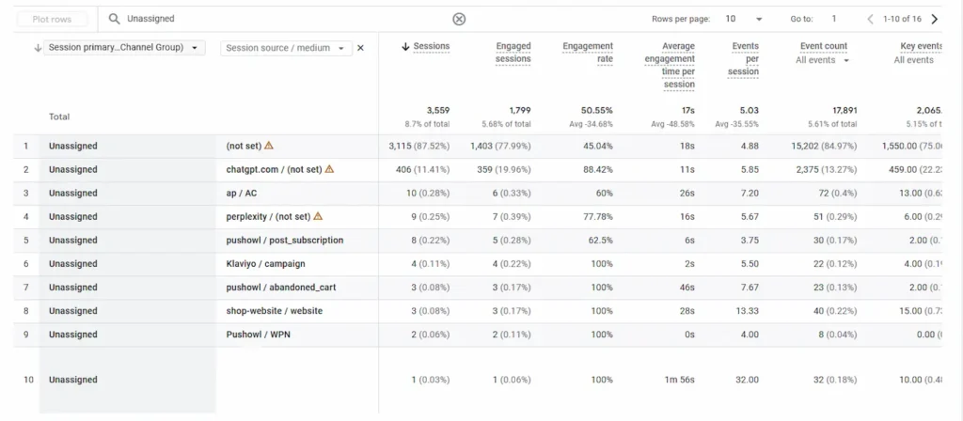
Task: Click warning icon beside (not set) row
Action: [x=268, y=146]
